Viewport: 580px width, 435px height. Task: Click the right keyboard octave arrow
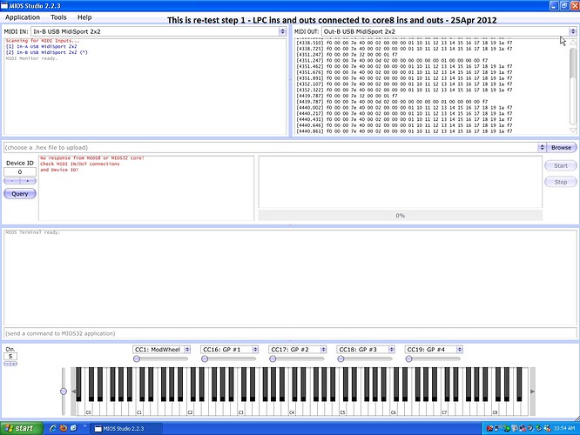pyautogui.click(x=533, y=391)
